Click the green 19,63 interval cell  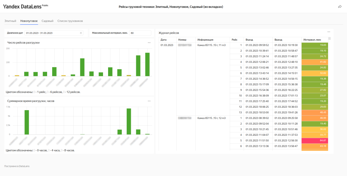point(316,45)
